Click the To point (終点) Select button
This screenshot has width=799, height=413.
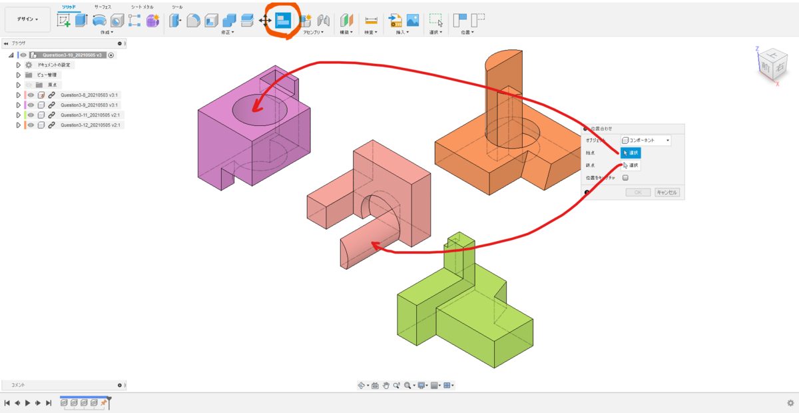[631, 165]
